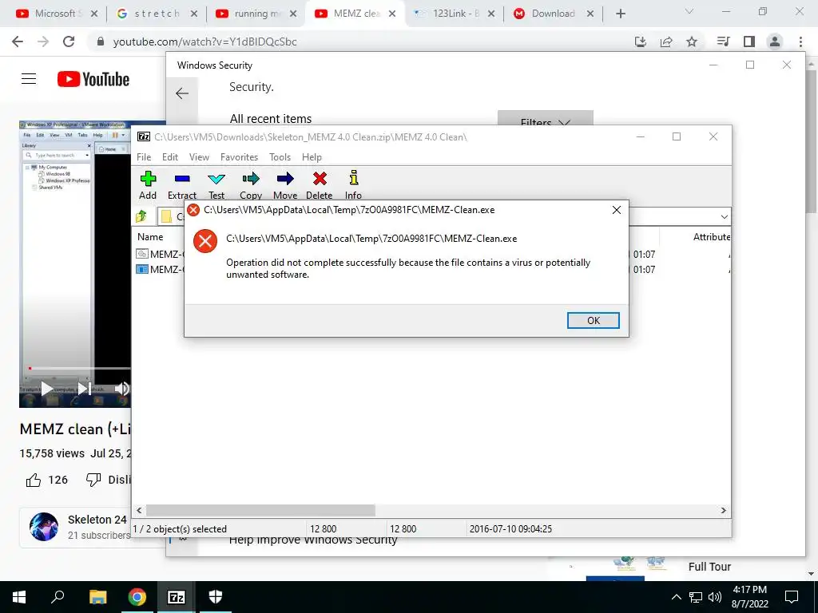Open the Tools menu in 7-Zip
Screen dimensions: 818x613
280,157
